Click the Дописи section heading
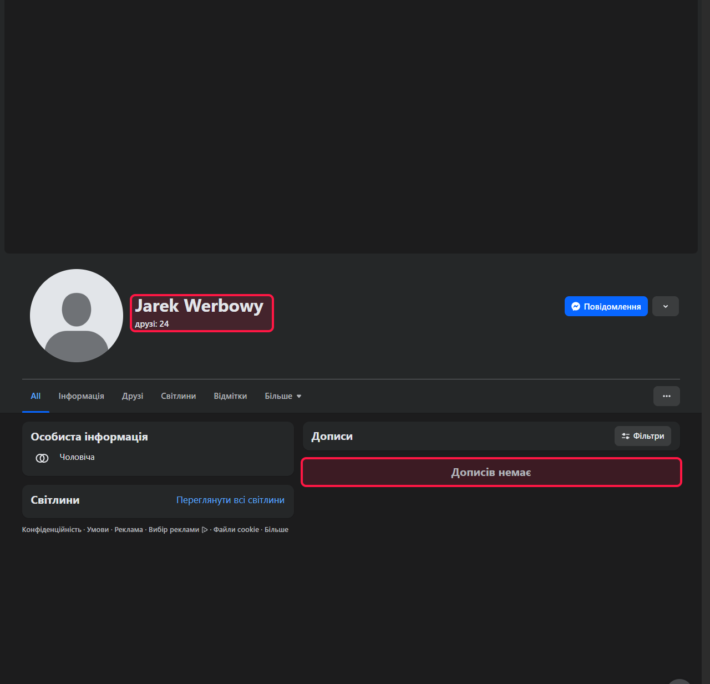The image size is (710, 684). click(x=332, y=437)
